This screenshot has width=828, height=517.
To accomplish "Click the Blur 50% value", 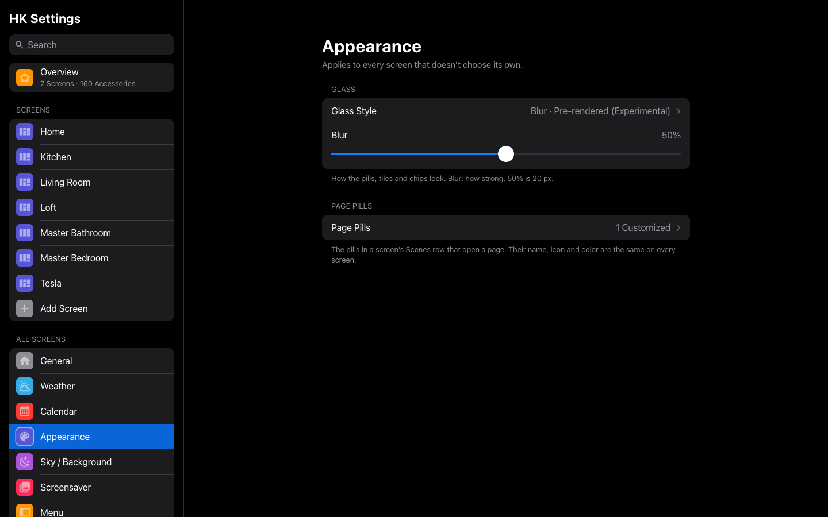I will pos(671,135).
